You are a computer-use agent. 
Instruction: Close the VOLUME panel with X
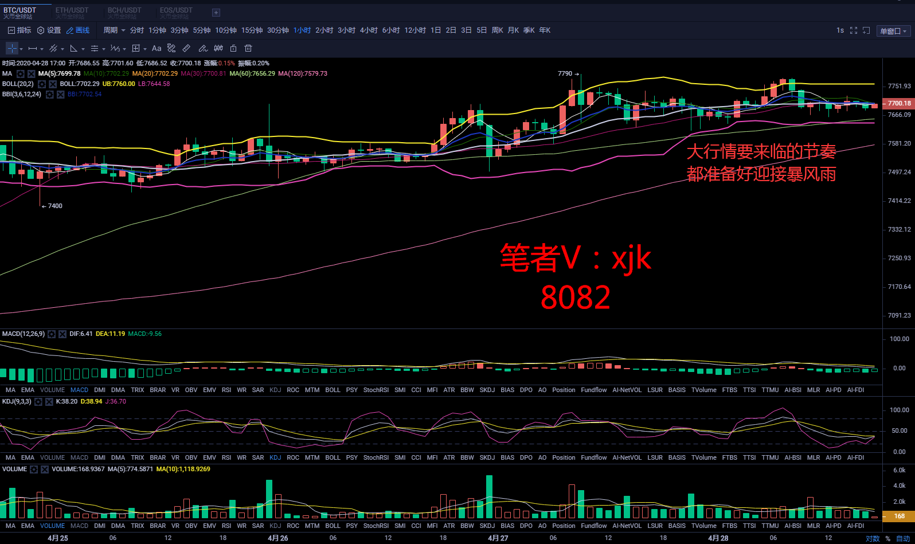pyautogui.click(x=45, y=469)
